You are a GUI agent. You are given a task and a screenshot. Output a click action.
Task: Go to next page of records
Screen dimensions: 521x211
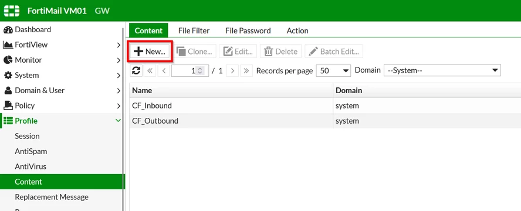click(232, 71)
